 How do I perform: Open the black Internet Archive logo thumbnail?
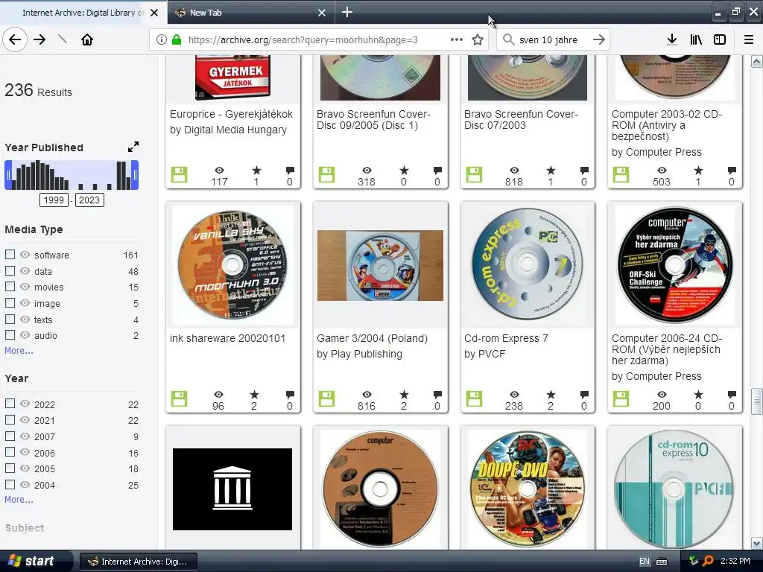(232, 489)
